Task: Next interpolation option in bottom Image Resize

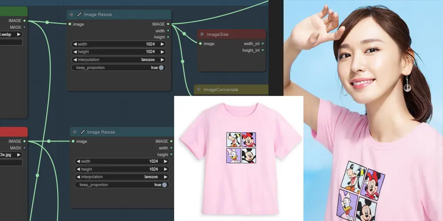Action: click(166, 177)
